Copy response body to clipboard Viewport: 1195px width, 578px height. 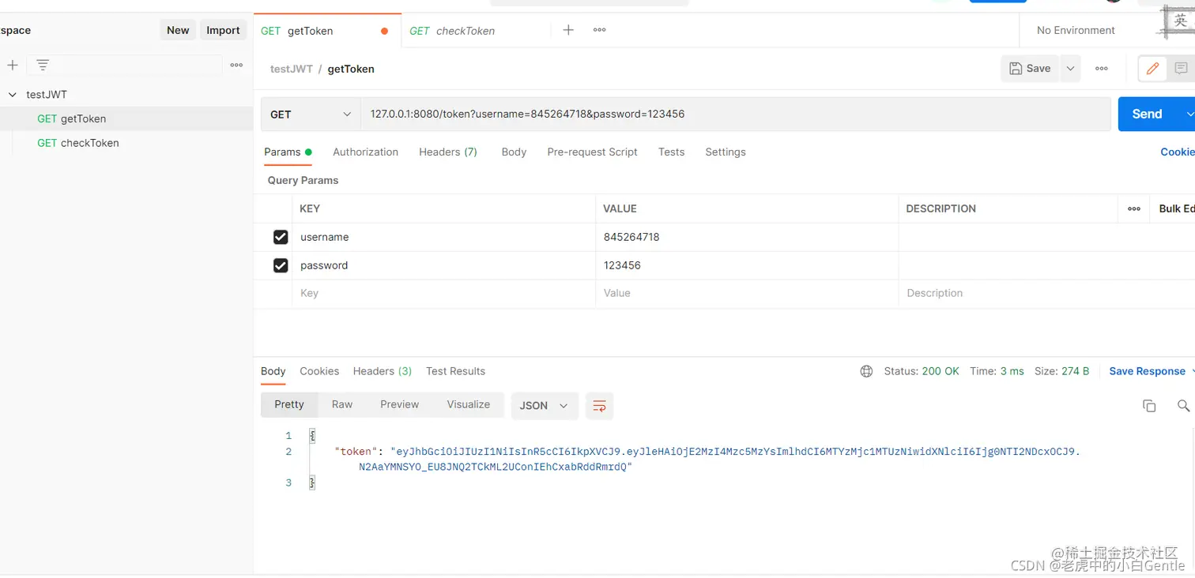tap(1149, 406)
